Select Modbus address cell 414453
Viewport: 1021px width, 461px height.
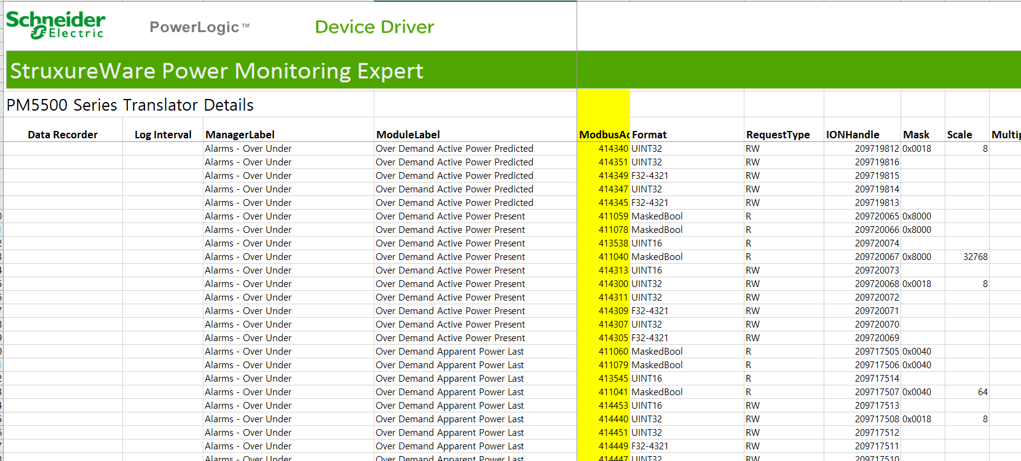[604, 406]
